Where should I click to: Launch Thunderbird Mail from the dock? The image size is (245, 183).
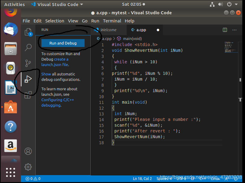11,29
